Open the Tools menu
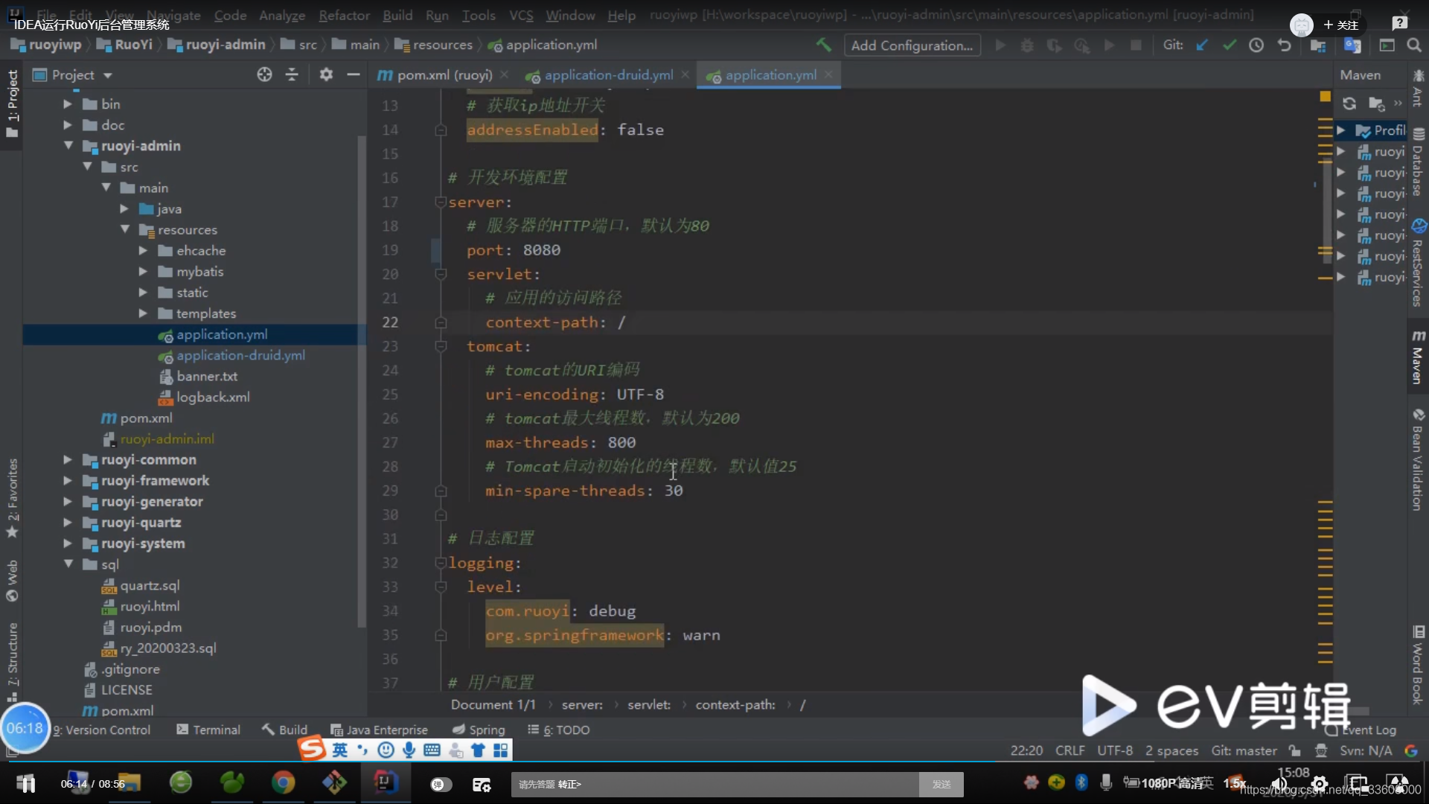This screenshot has height=804, width=1429. 478,15
